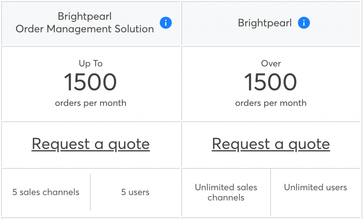This screenshot has height=219, width=364.
Task: Click the Unlimited sales channels cell
Action: (226, 192)
